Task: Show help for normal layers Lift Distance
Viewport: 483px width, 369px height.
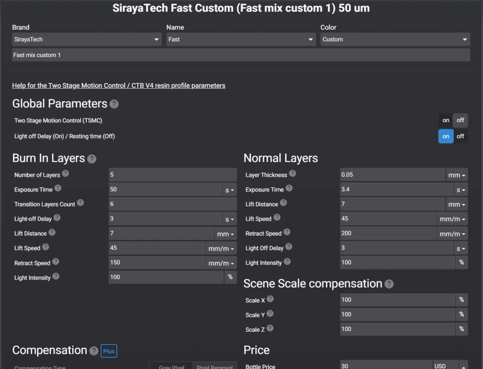Action: [x=283, y=203]
